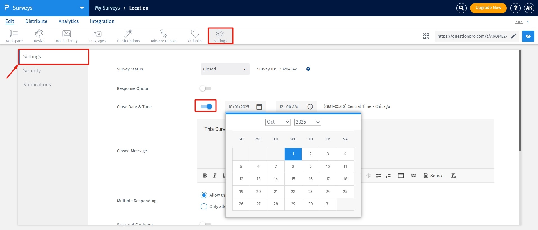Toggle bold in the Closed Message editor
This screenshot has width=538, height=230.
(205, 176)
